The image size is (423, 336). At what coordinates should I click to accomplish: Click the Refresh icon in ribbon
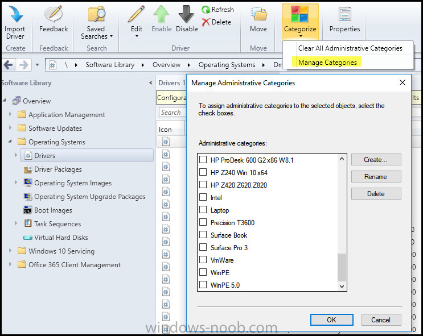click(x=206, y=10)
